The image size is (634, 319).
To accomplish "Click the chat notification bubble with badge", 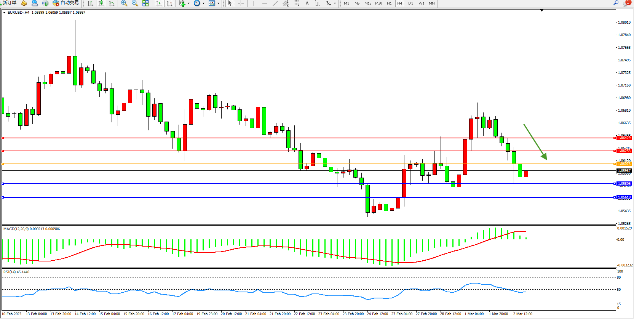I will [x=626, y=3].
